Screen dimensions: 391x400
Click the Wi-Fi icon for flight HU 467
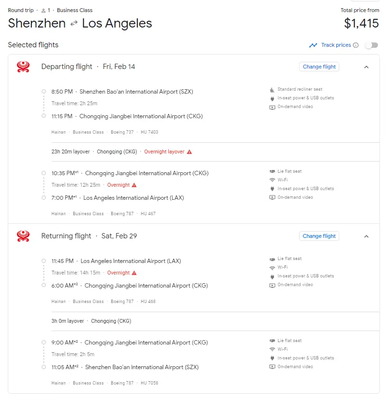272,180
